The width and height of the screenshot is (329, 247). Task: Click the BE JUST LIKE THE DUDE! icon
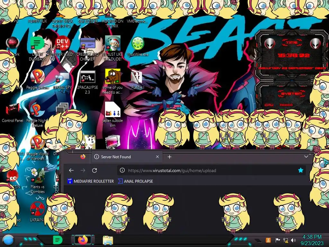pyautogui.click(x=113, y=43)
